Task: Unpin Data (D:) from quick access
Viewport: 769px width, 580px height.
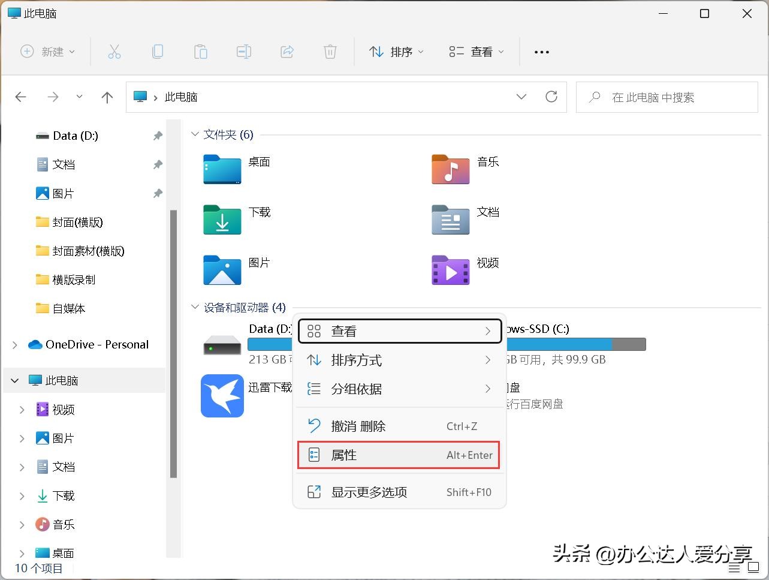Action: pyautogui.click(x=158, y=136)
